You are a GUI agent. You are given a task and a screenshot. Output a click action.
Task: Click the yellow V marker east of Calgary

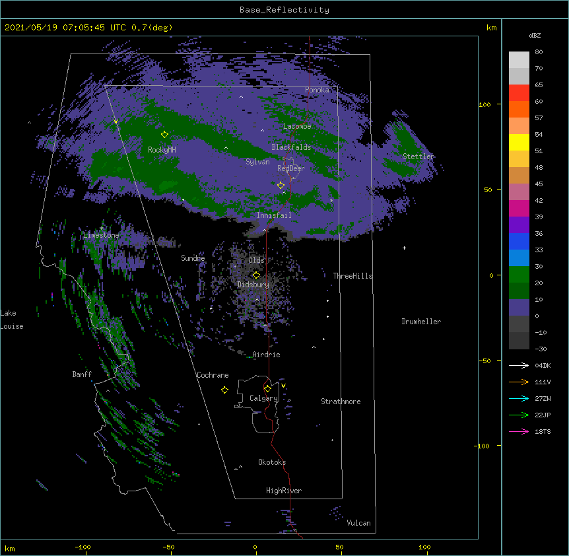(x=283, y=386)
